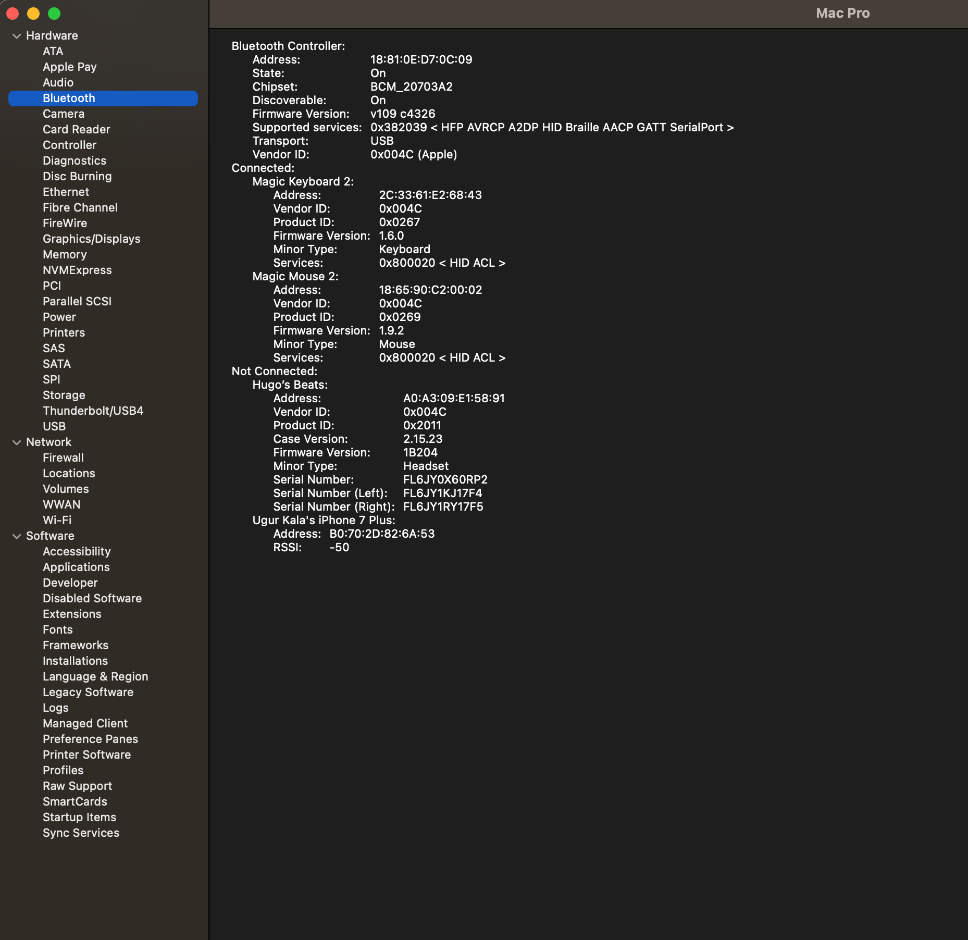Collapse the Software section chevron
968x940 pixels.
click(17, 536)
